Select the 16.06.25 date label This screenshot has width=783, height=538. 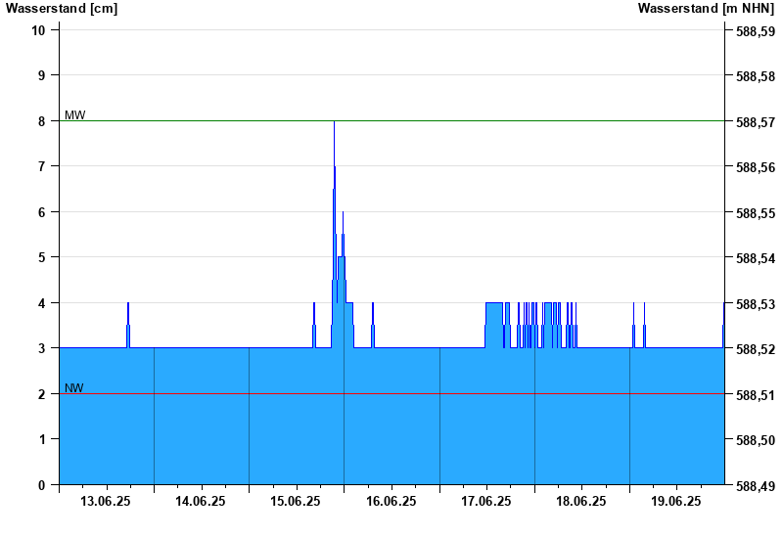(391, 502)
